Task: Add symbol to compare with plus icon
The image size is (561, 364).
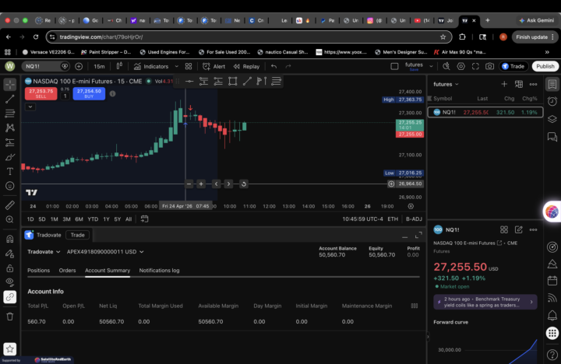Action: (x=79, y=66)
